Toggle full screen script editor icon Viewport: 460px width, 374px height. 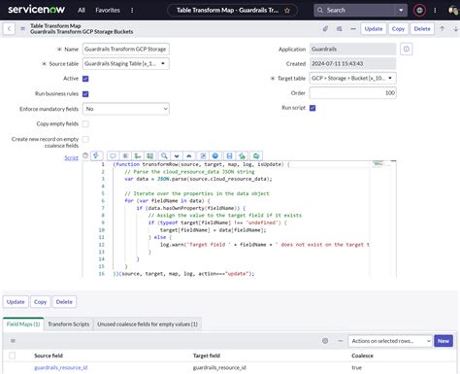click(x=203, y=156)
